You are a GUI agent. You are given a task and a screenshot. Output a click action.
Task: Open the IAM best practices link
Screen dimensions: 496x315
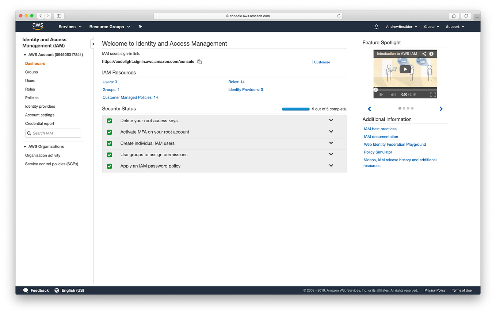(380, 129)
